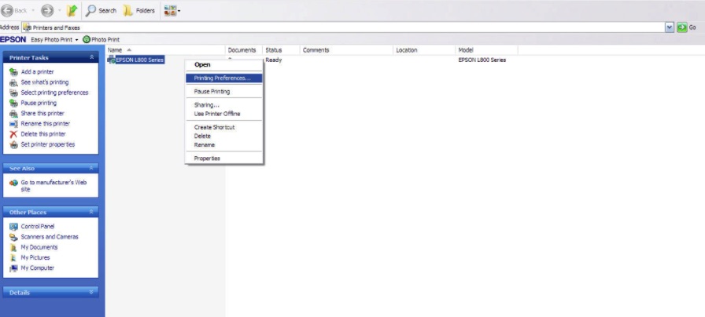Click the My Computer link text
The height and width of the screenshot is (317, 705).
click(37, 268)
